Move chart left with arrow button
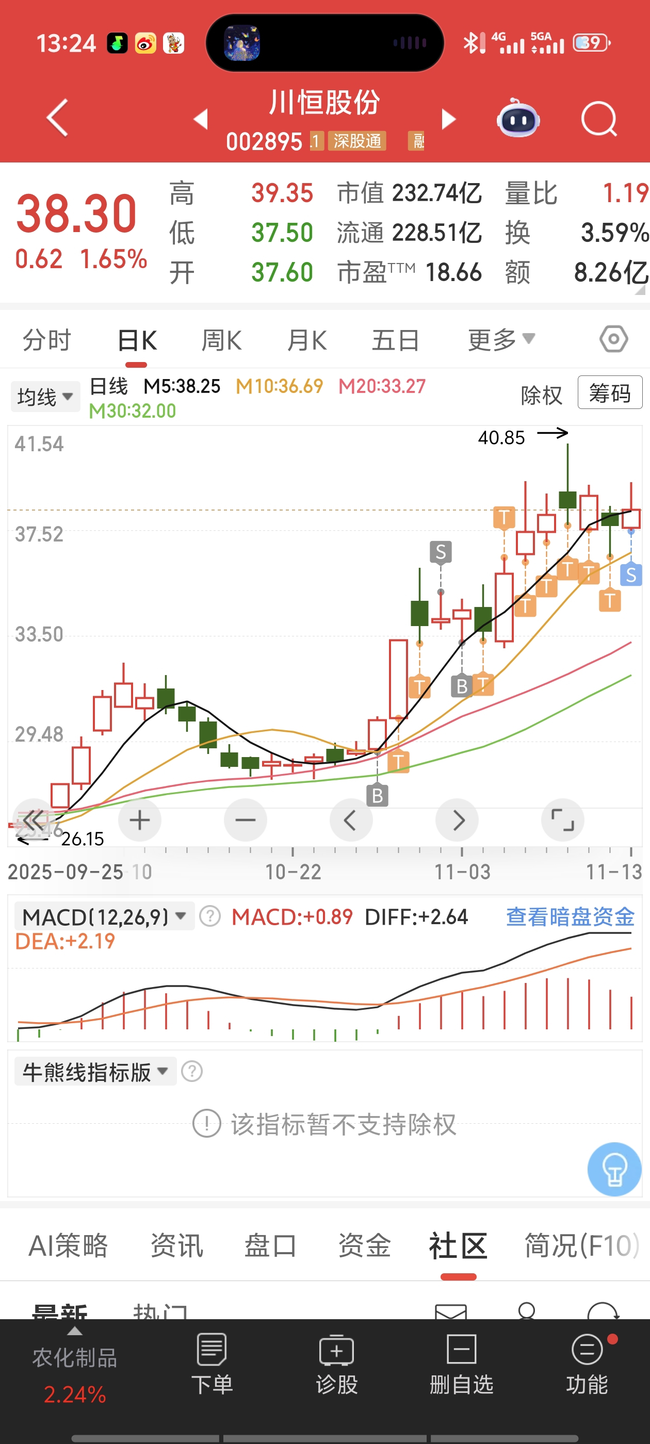 pos(351,820)
